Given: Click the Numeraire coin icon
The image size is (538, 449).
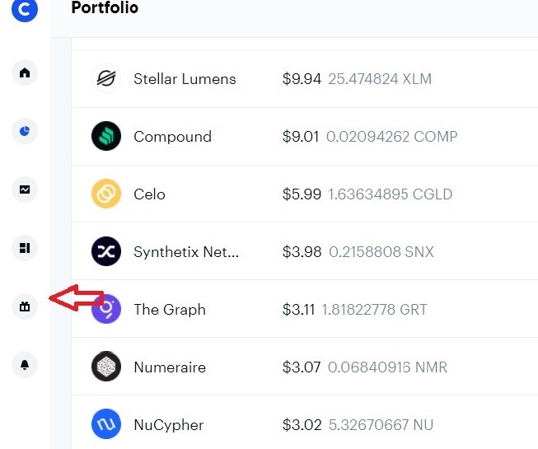Looking at the screenshot, I should pos(106,367).
